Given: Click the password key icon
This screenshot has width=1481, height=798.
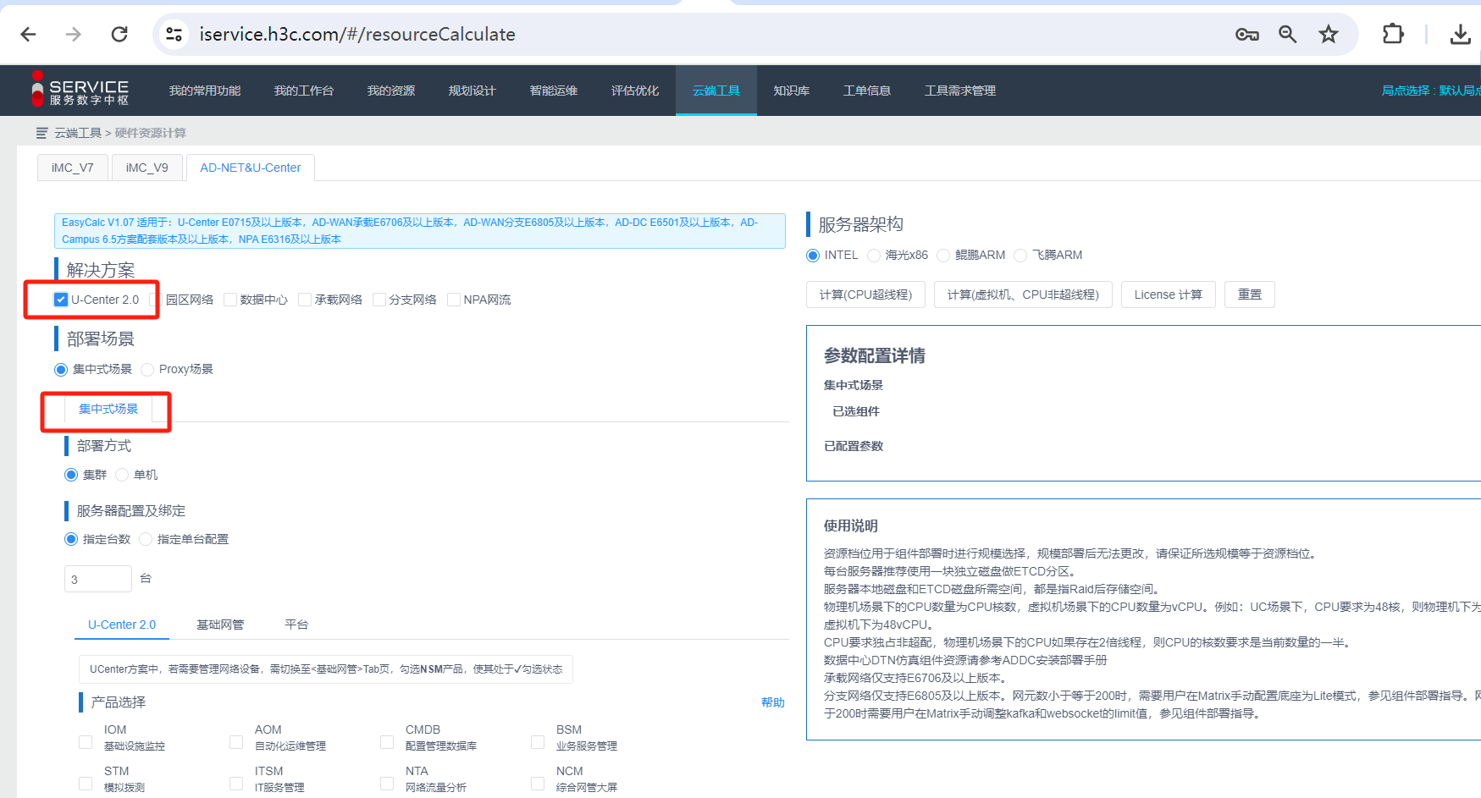Looking at the screenshot, I should [x=1246, y=34].
